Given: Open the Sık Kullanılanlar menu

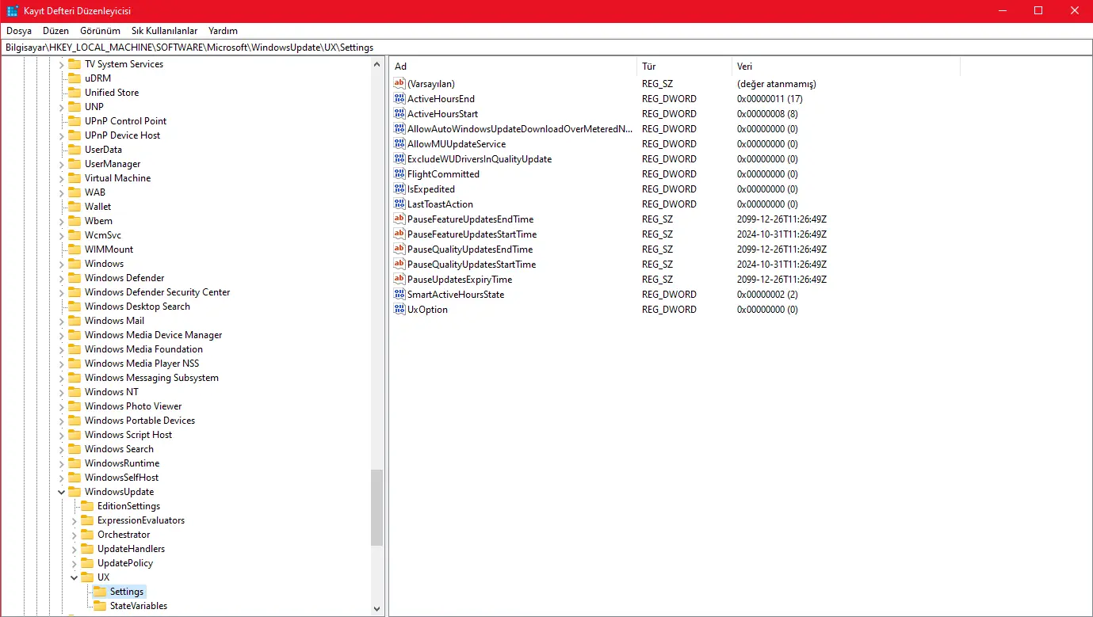Looking at the screenshot, I should 164,31.
